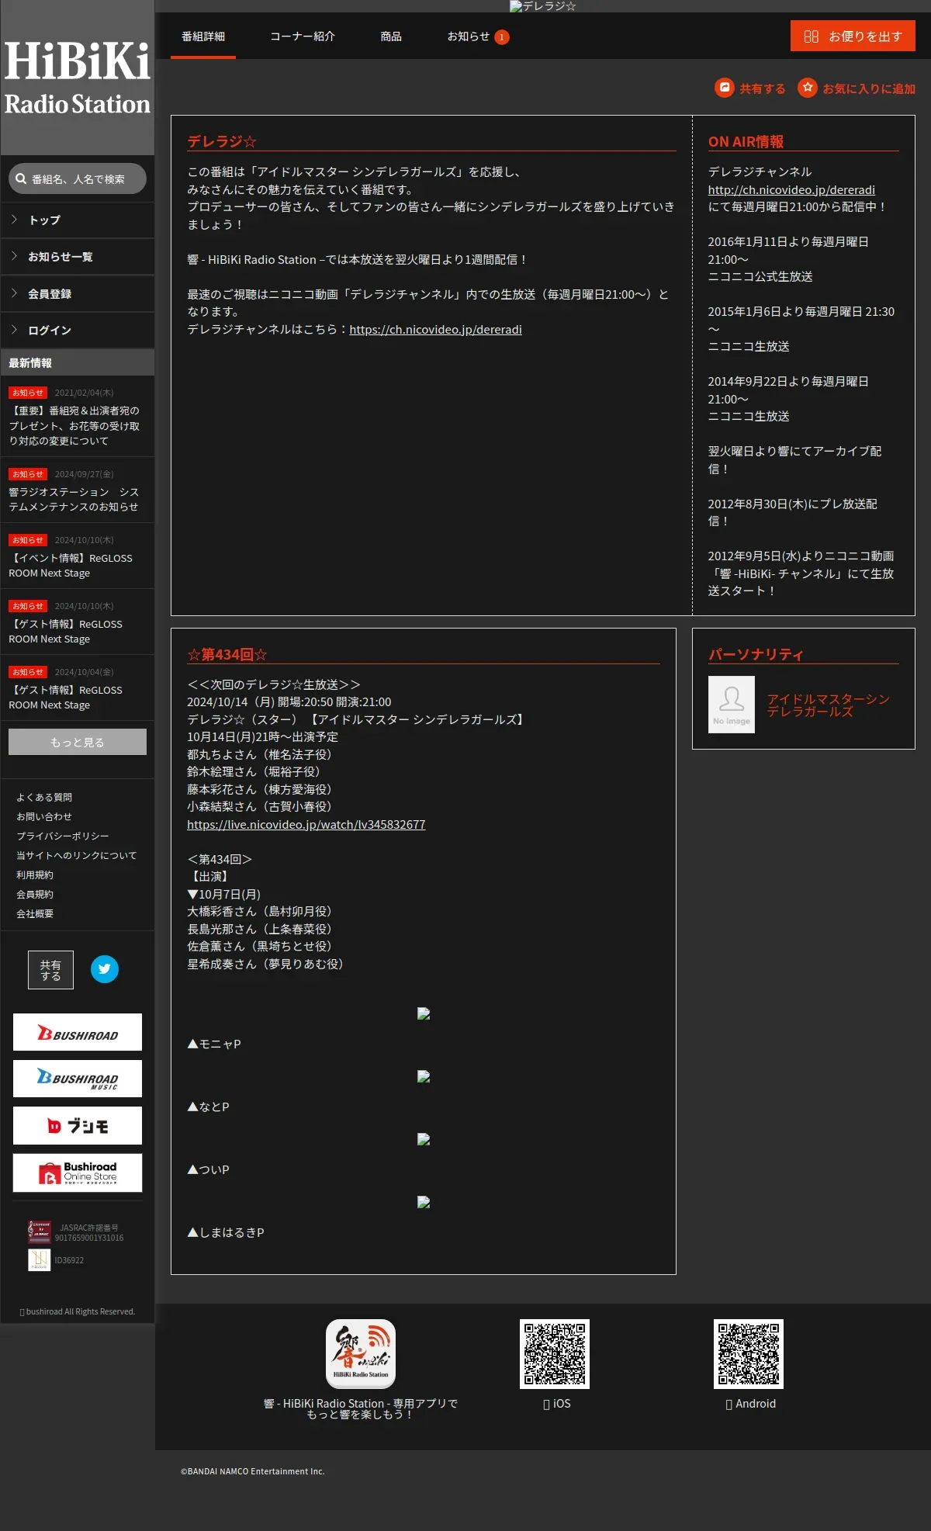Switch to the 番組詳細 tab
The height and width of the screenshot is (1531, 931).
pyautogui.click(x=203, y=36)
